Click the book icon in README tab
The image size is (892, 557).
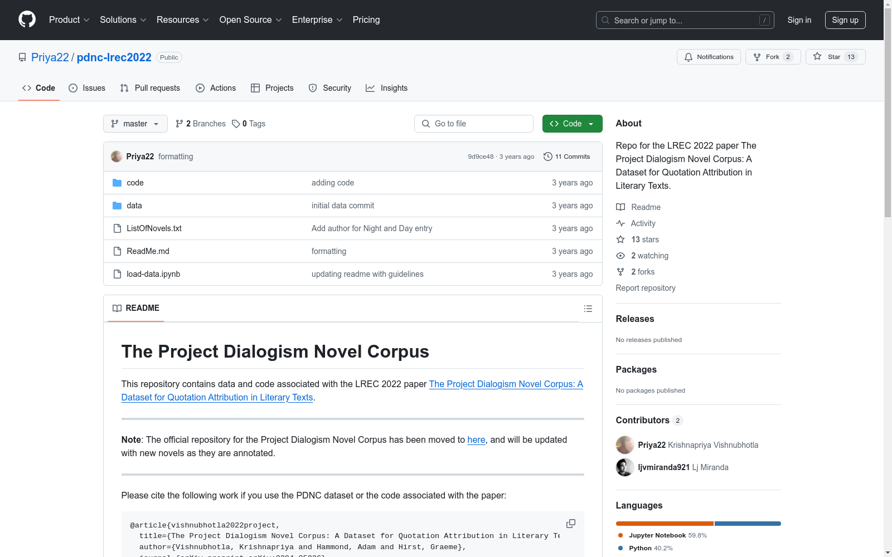click(117, 309)
